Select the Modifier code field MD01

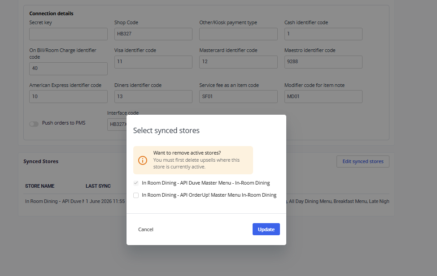coord(323,96)
